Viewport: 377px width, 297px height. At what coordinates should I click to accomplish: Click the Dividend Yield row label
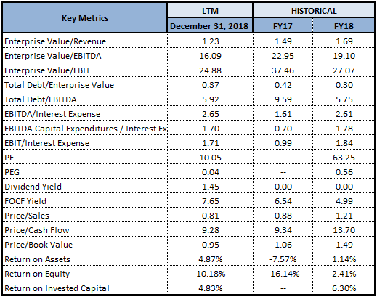[33, 187]
